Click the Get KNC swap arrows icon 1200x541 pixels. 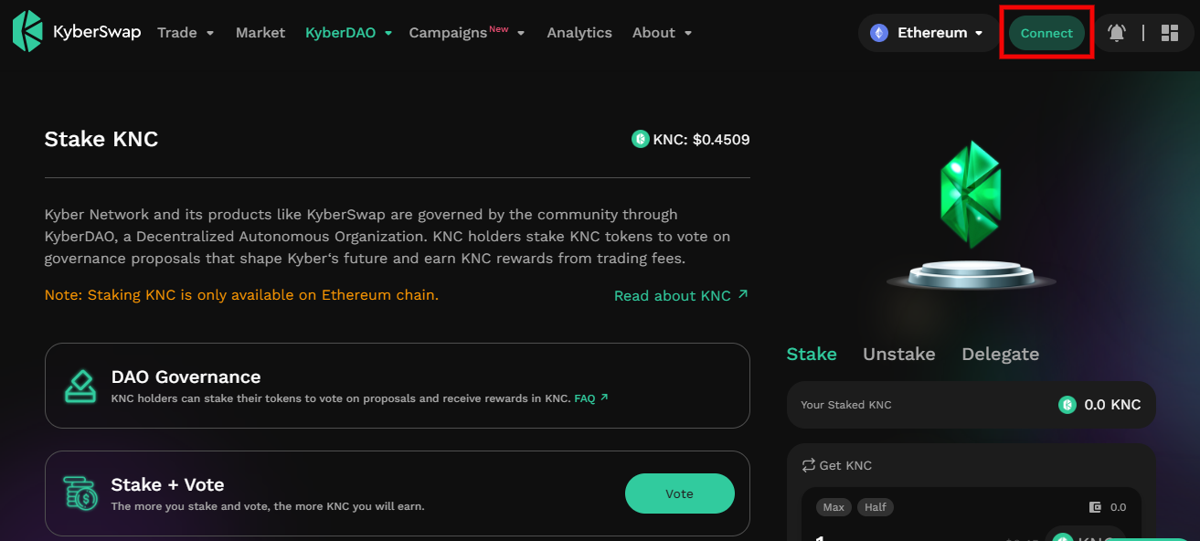[808, 465]
